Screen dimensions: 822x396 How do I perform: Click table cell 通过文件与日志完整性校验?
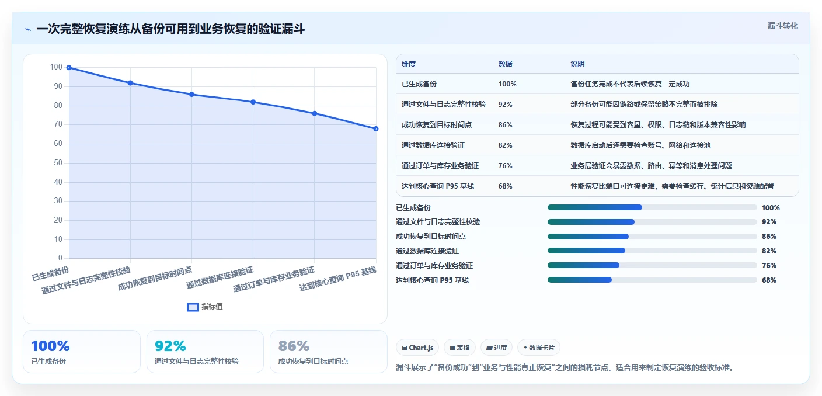[x=444, y=105]
